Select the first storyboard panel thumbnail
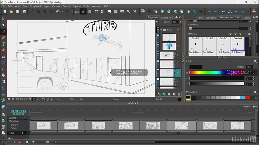Viewport: 259px width, 145px height. coord(44,126)
